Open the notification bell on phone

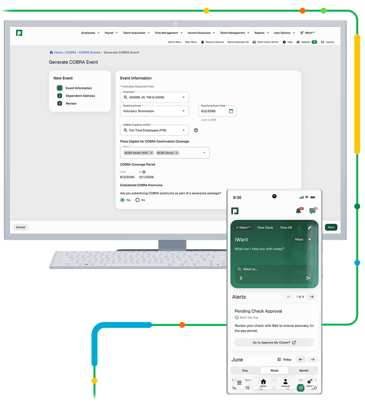coord(298,211)
